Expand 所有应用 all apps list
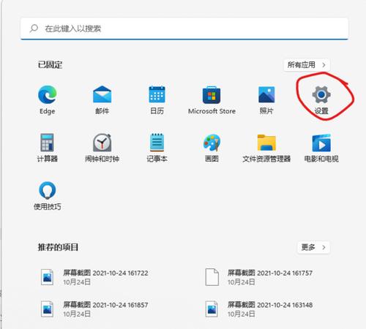The height and width of the screenshot is (329, 366). (x=307, y=65)
